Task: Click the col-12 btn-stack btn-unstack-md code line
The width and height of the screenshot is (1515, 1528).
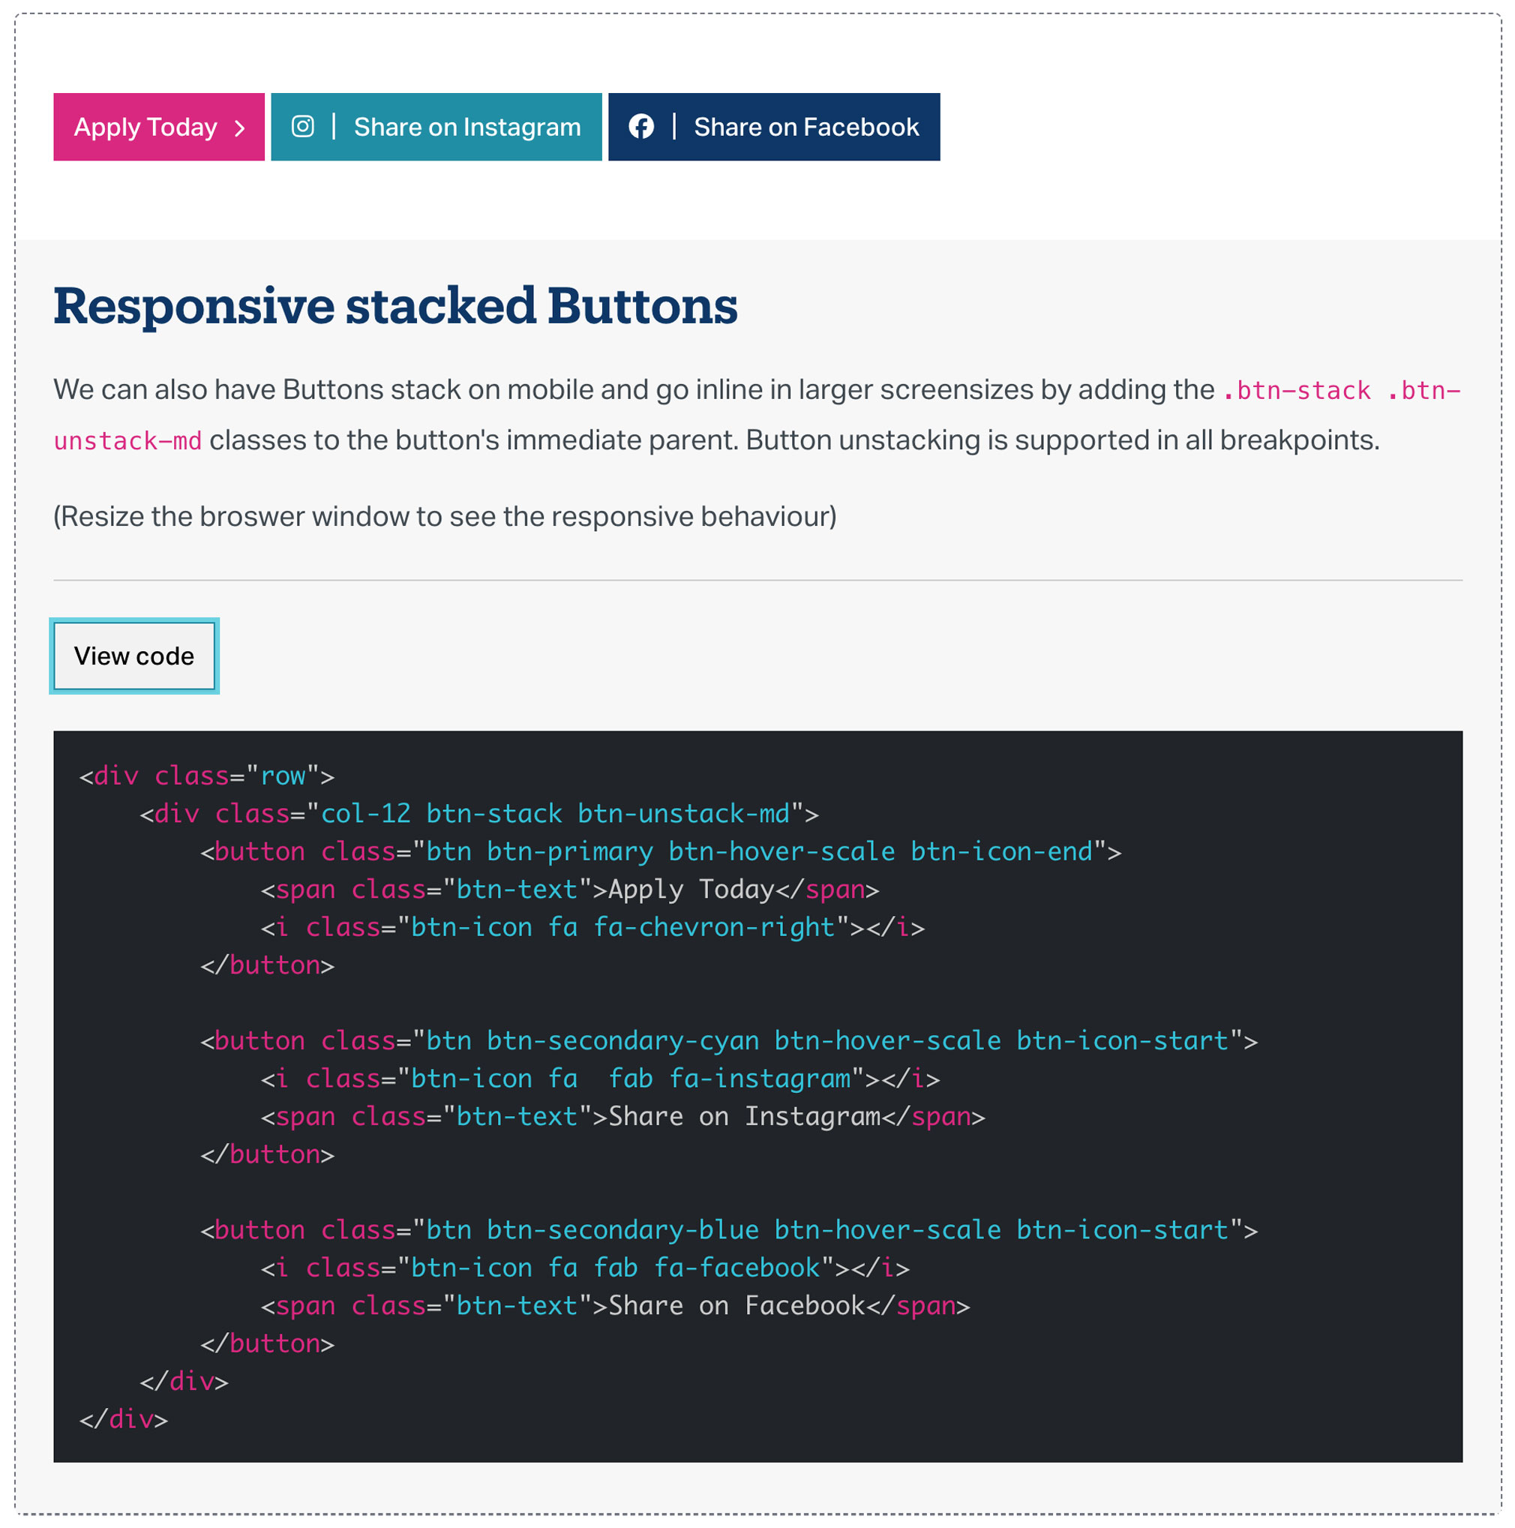Action: pyautogui.click(x=479, y=814)
